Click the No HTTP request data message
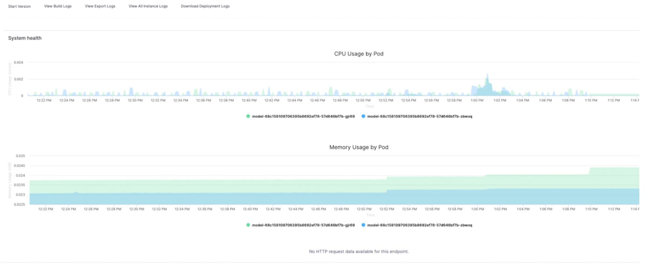Viewport: 656px width, 263px height. pos(359,252)
